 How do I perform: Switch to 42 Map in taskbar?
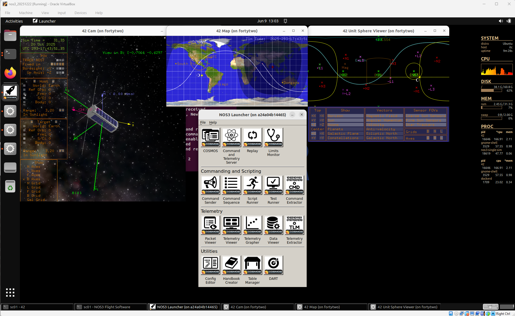pos(332,307)
